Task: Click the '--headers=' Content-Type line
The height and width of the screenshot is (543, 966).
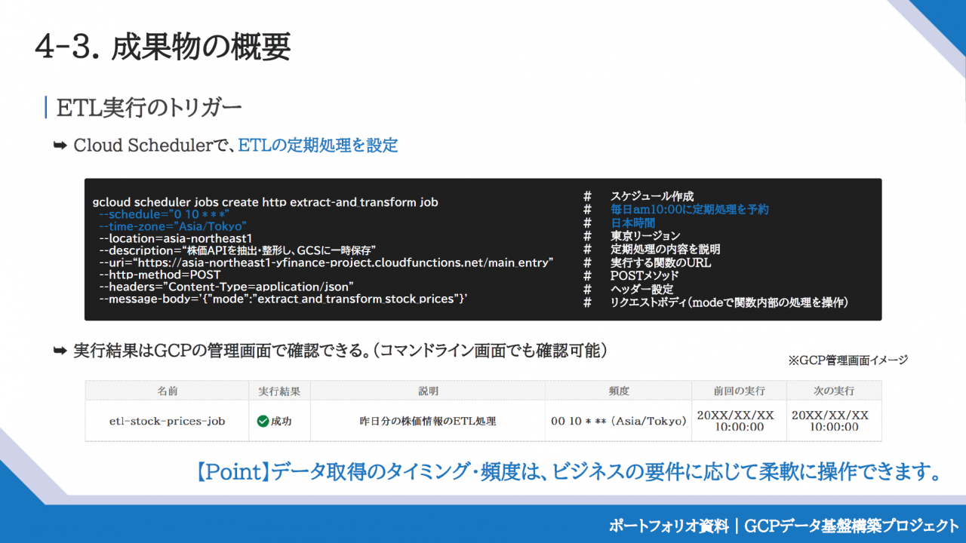Action: click(x=226, y=287)
